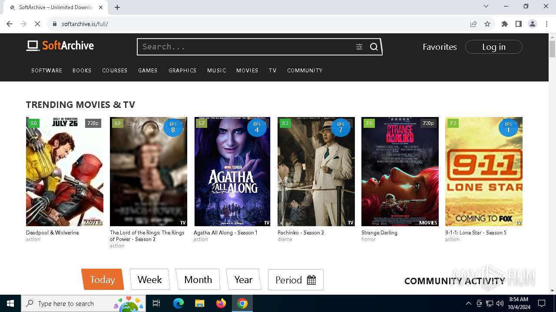The width and height of the screenshot is (556, 312).
Task: Open Chrome profile avatar
Action: pos(533,24)
